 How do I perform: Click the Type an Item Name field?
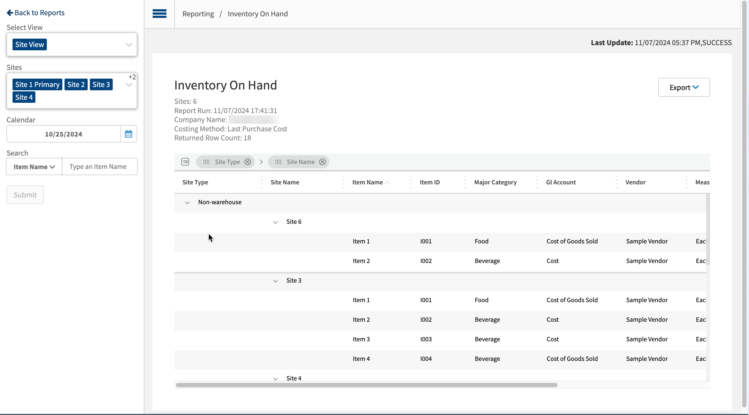[100, 166]
